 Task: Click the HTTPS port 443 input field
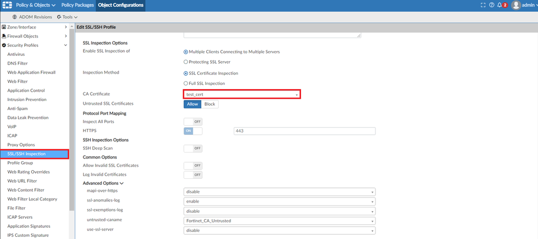click(x=304, y=131)
